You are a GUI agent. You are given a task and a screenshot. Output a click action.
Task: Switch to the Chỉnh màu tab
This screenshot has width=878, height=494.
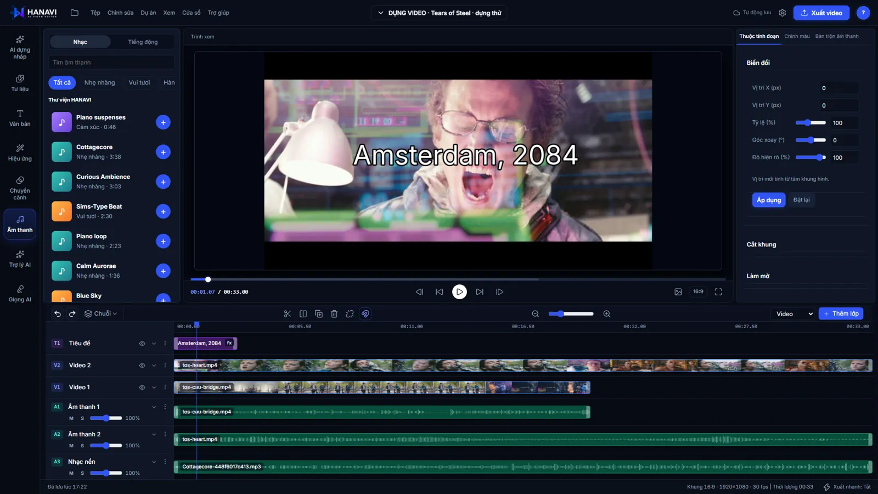pos(797,36)
